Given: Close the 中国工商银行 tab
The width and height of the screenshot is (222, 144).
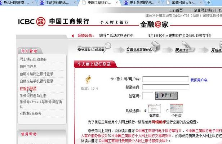Looking at the screenshot, I should coord(117,3).
